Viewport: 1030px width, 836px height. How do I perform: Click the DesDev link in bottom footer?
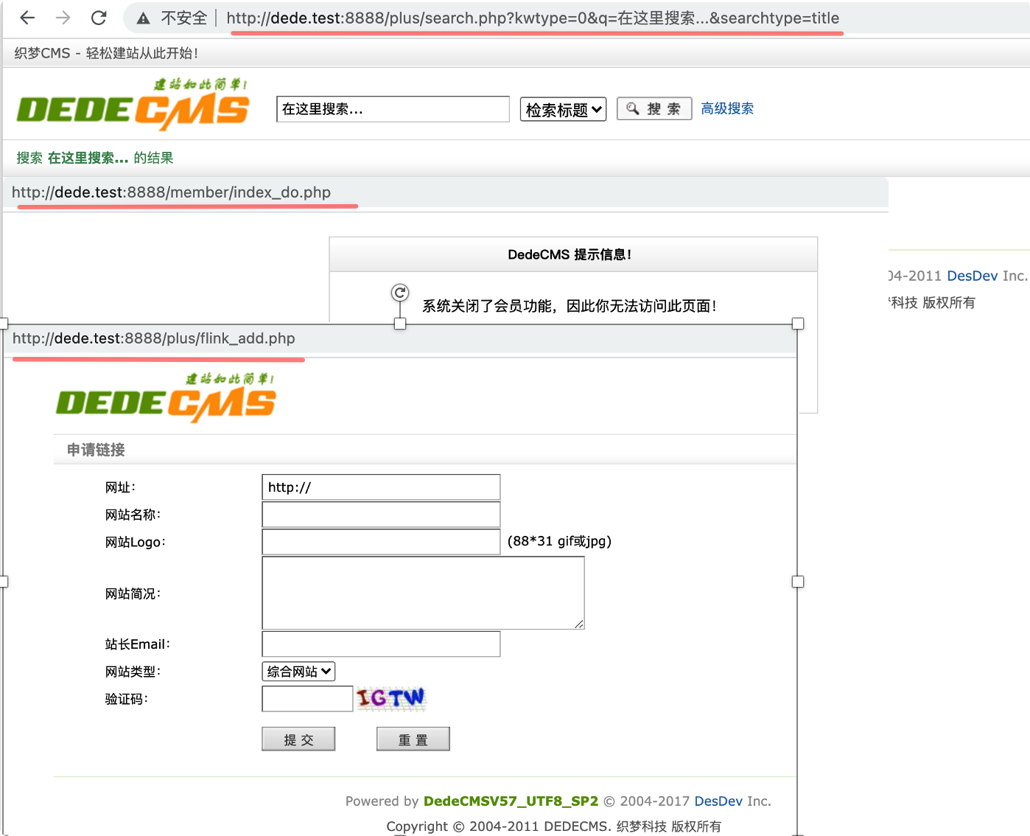click(x=718, y=801)
